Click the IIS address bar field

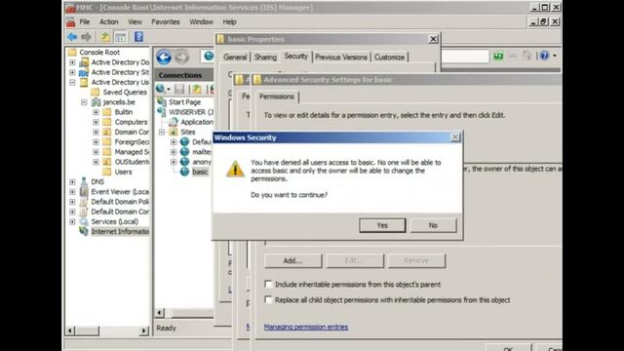pos(465,57)
